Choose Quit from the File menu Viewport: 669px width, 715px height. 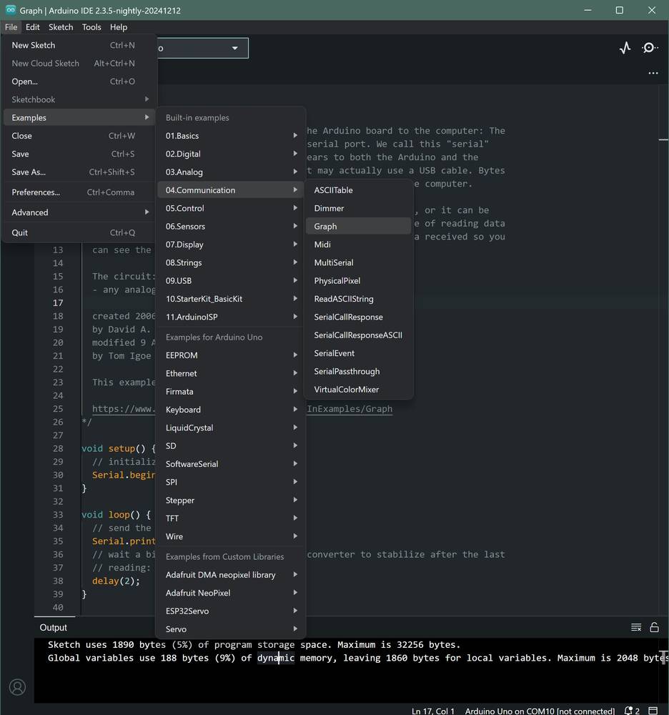[x=79, y=232]
